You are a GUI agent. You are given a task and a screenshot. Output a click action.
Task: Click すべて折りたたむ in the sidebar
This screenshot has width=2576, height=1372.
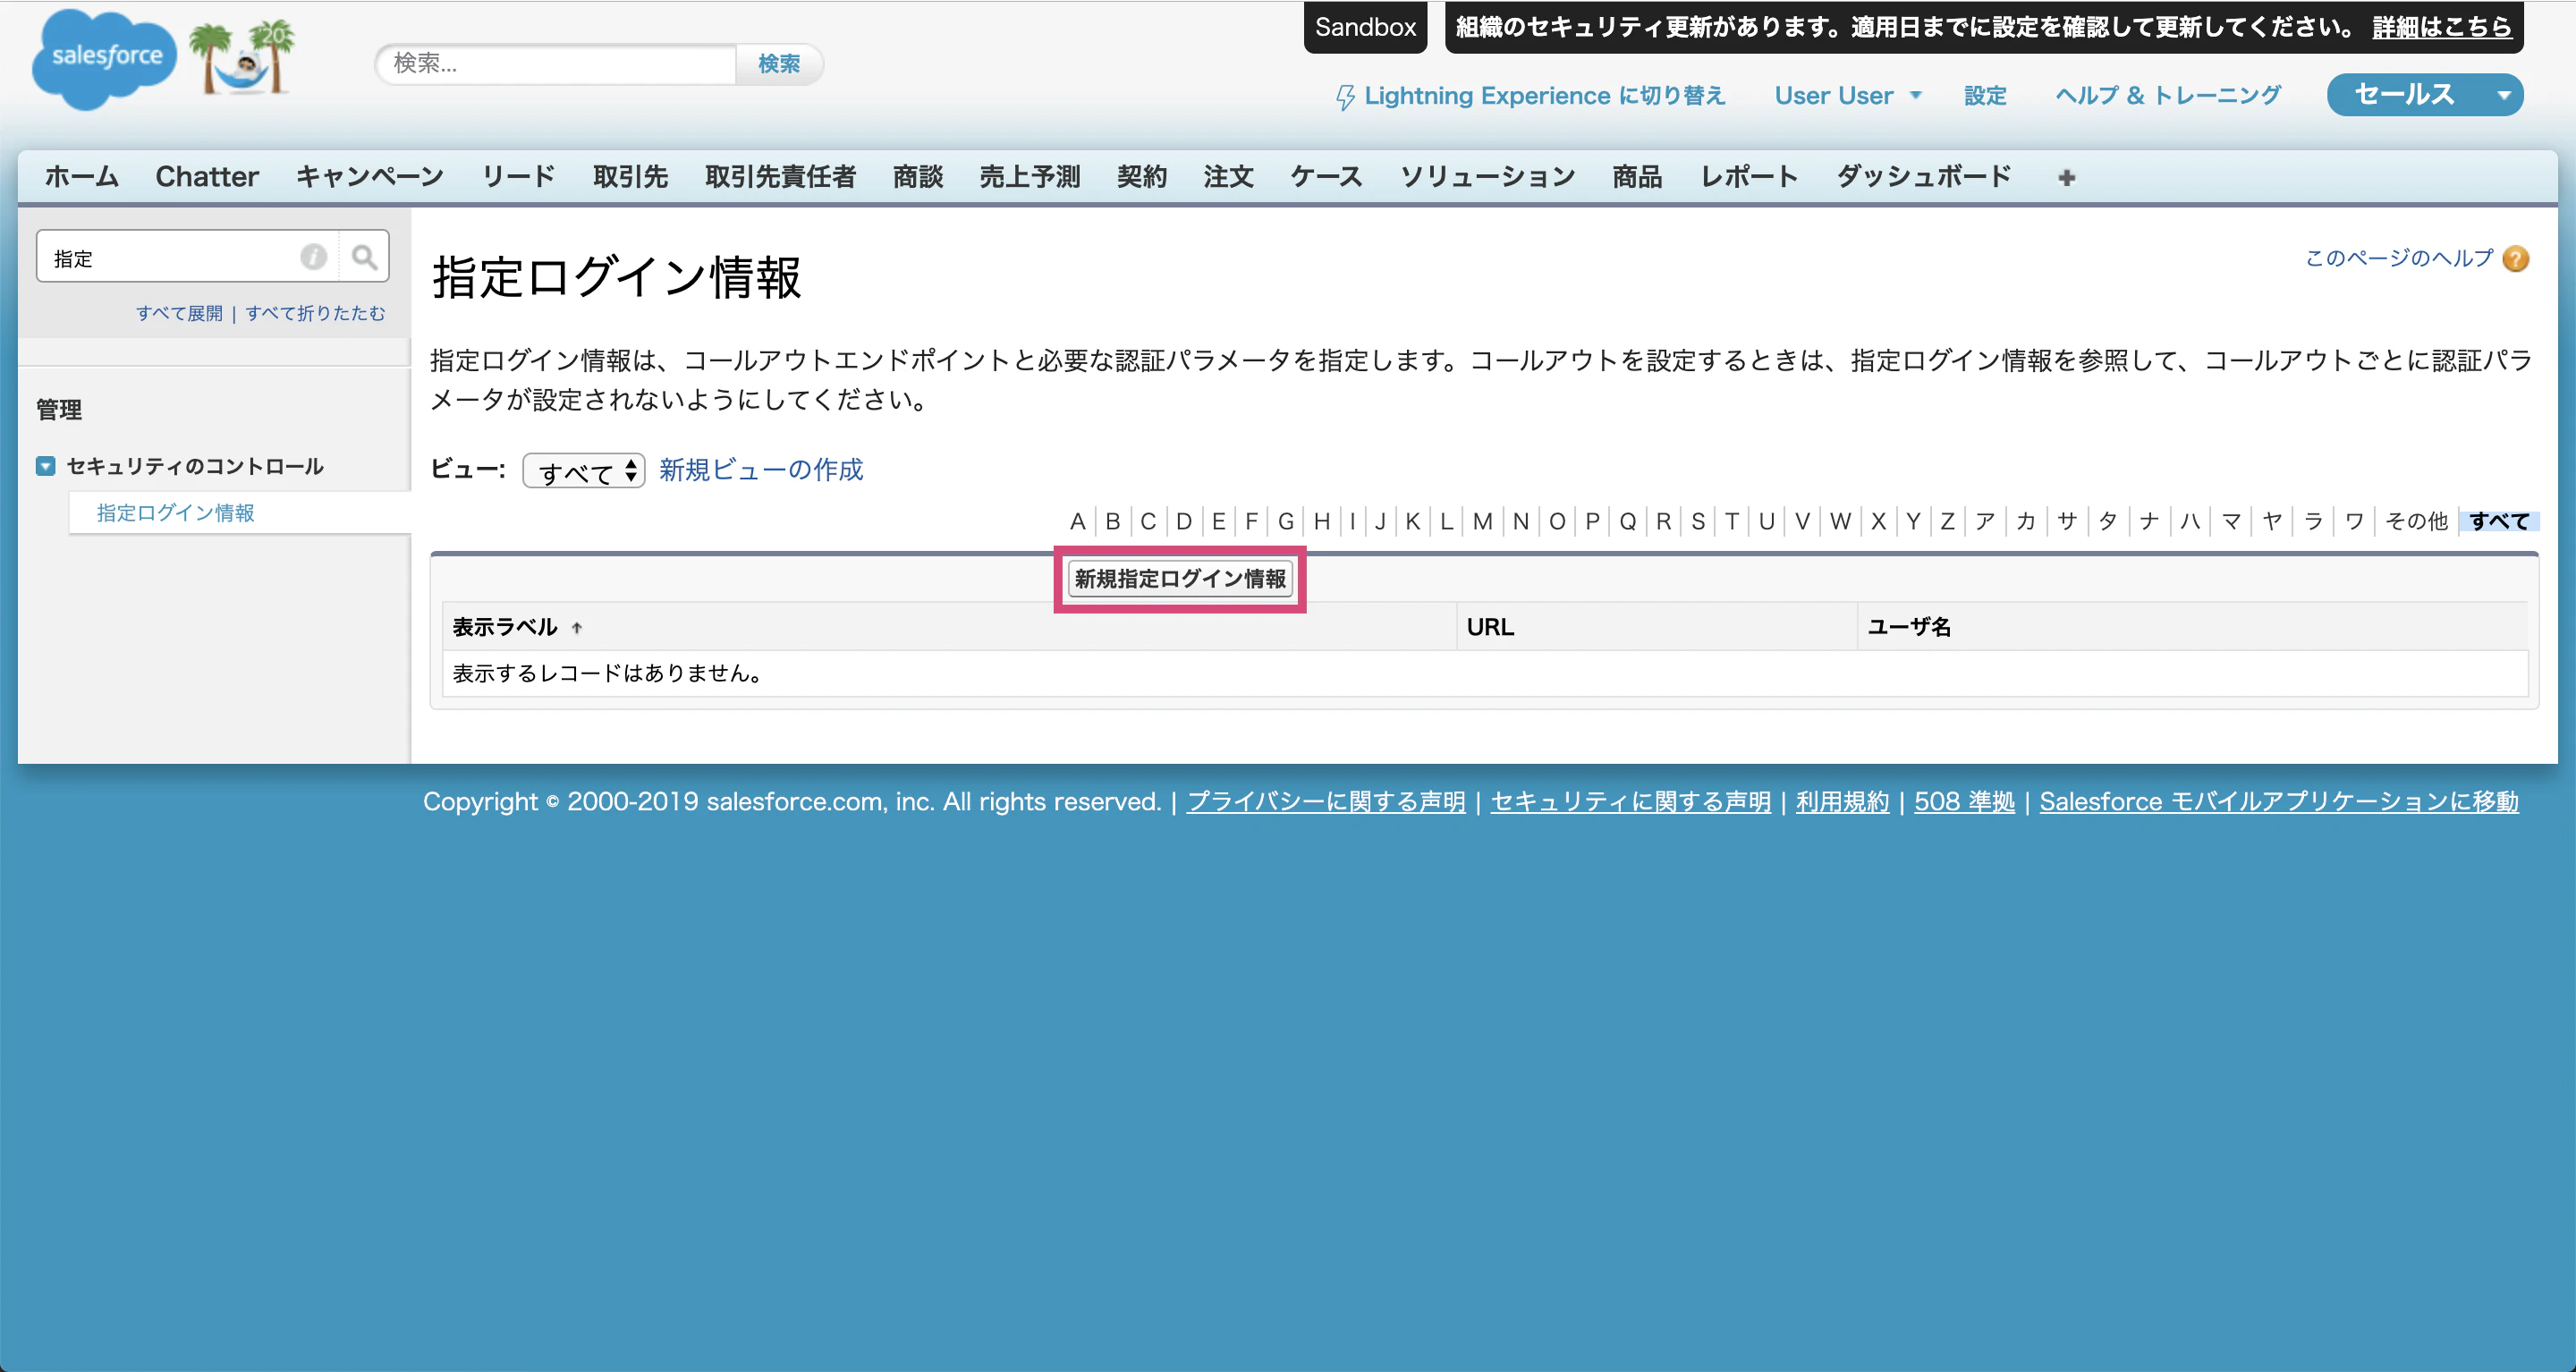pyautogui.click(x=315, y=313)
